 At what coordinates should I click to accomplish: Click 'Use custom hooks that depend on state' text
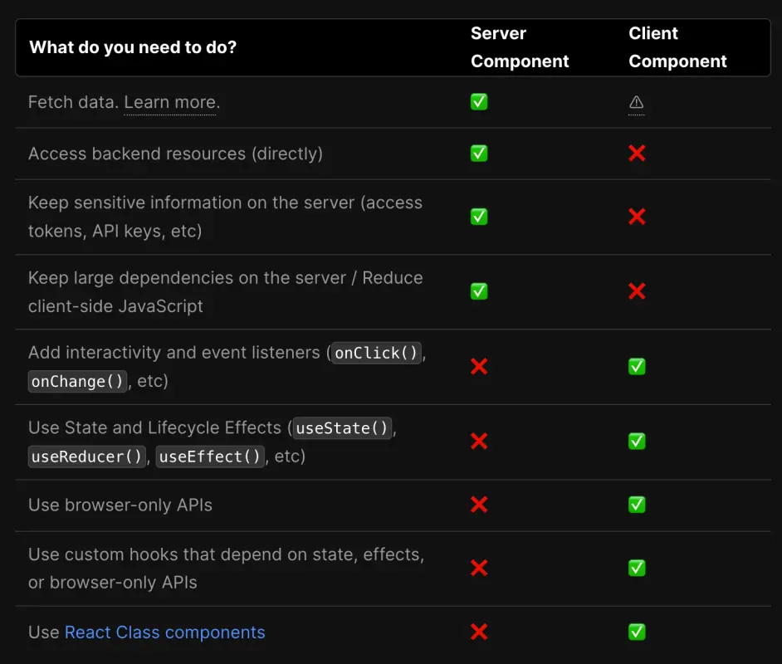[x=193, y=554]
